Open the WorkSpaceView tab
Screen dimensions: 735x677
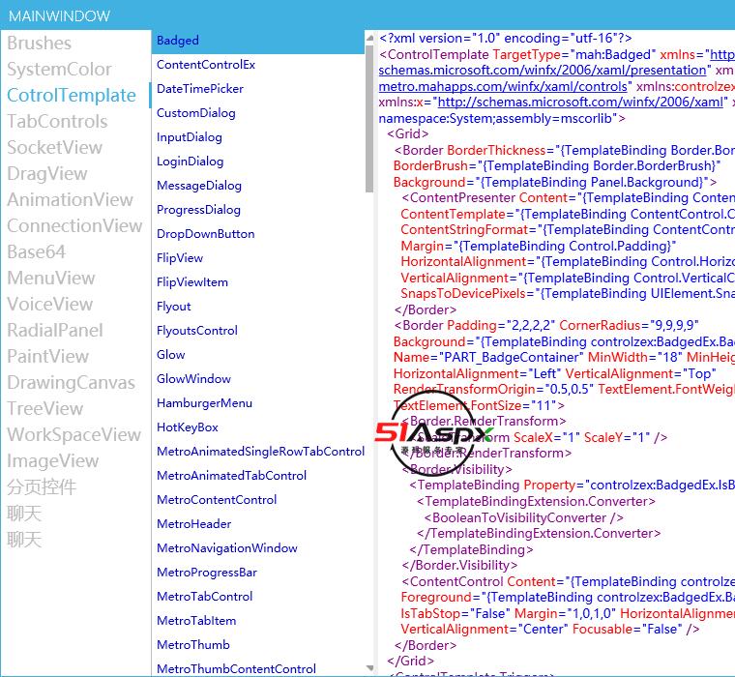click(x=74, y=434)
